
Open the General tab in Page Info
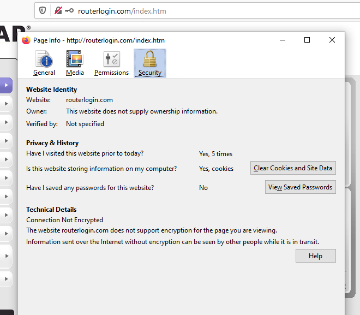[44, 63]
